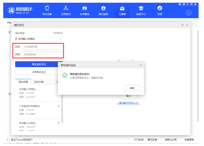Image resolution: width=204 pixels, height=146 pixels.
Task: Open 铃声壁纸 ringtones and wallpapers
Action: click(84, 8)
